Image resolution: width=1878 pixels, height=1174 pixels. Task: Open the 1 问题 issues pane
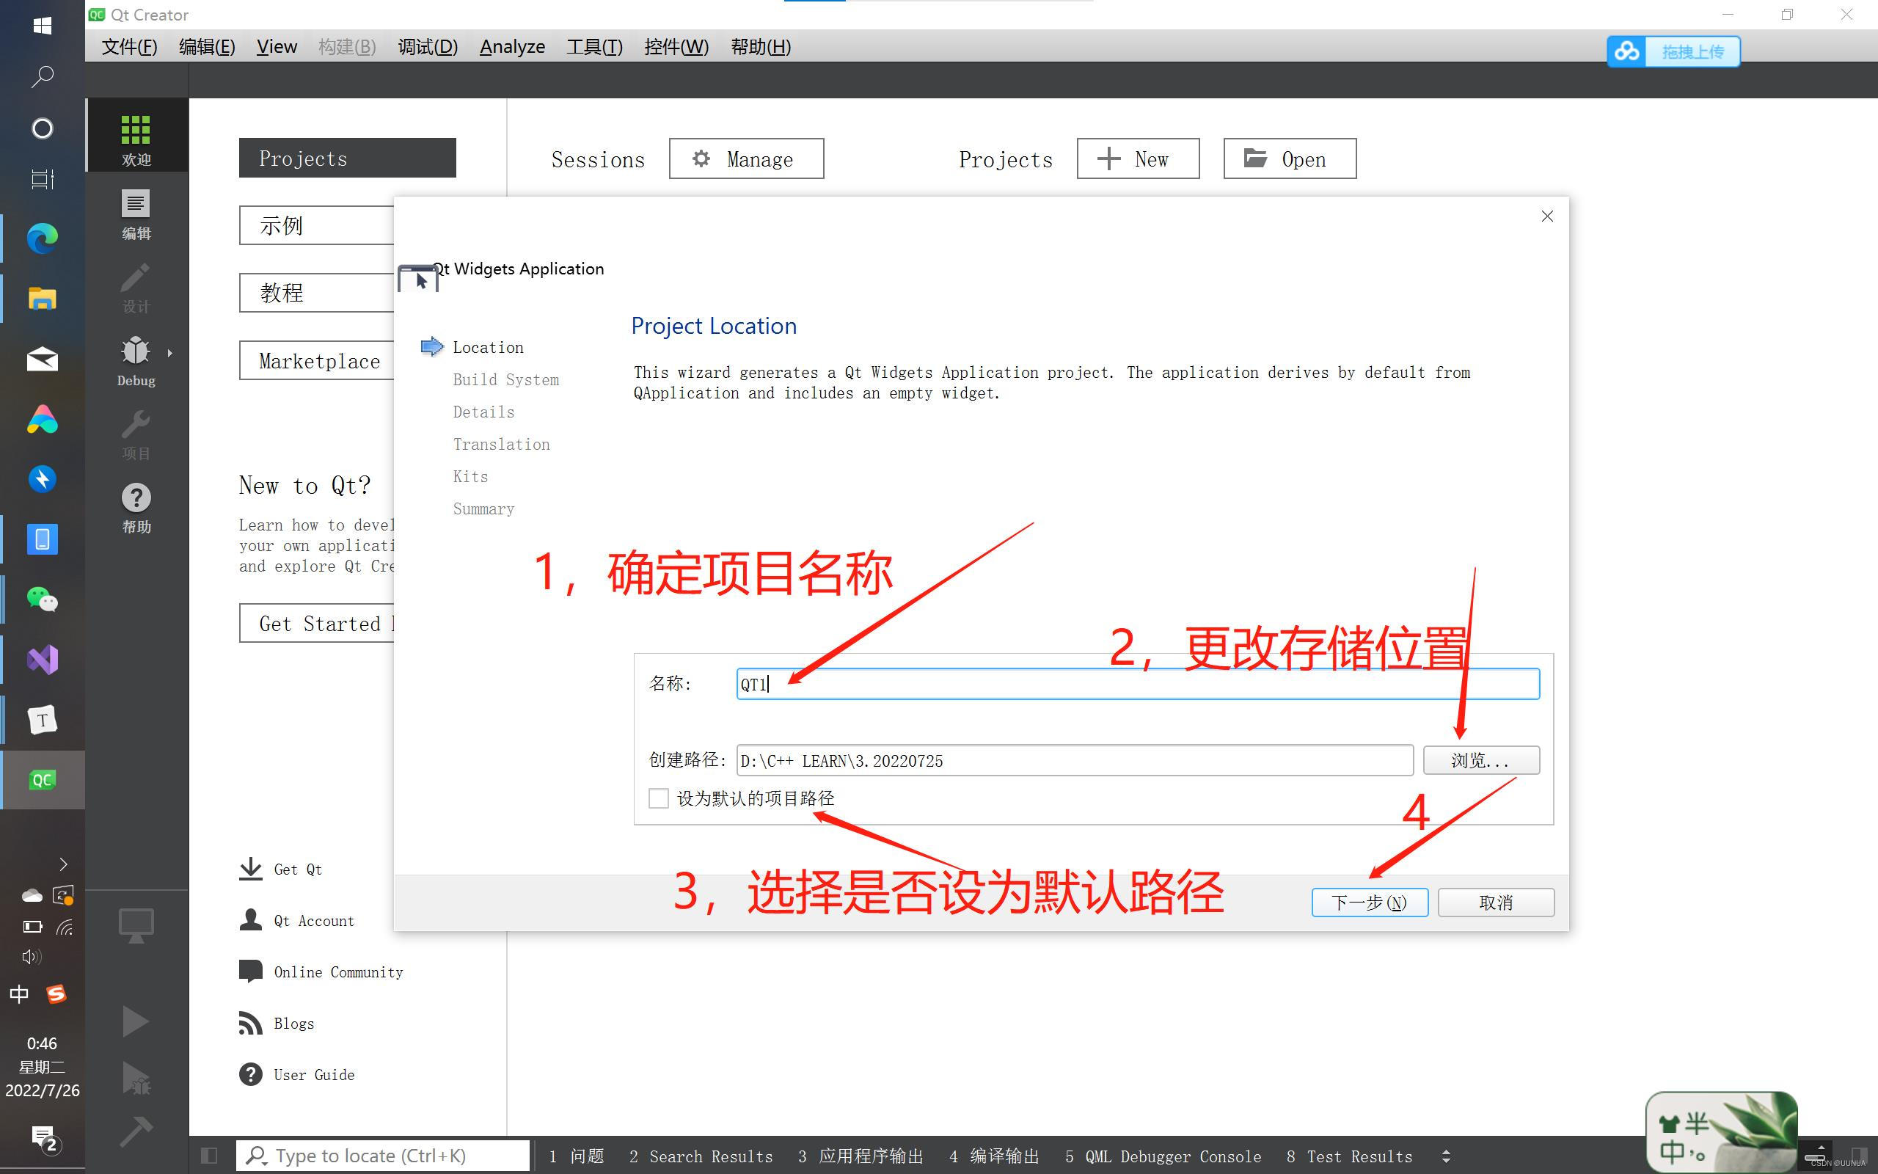coord(577,1156)
